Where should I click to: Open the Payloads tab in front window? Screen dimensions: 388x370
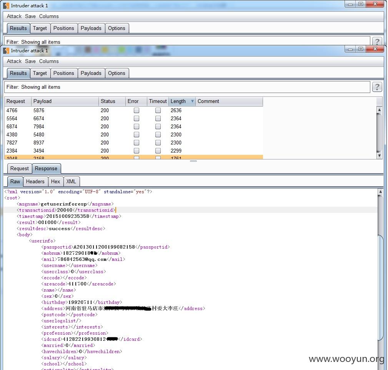coord(91,73)
